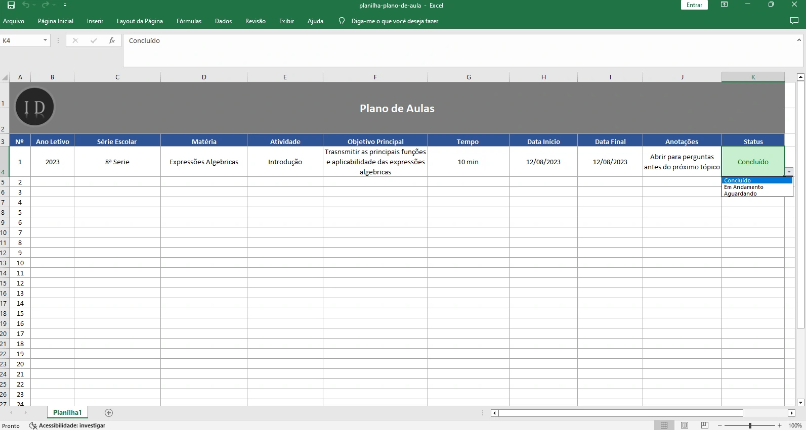Screen dimensions: 806x430
Task: Select the Expressões Algebricas cell
Action: [x=204, y=162]
